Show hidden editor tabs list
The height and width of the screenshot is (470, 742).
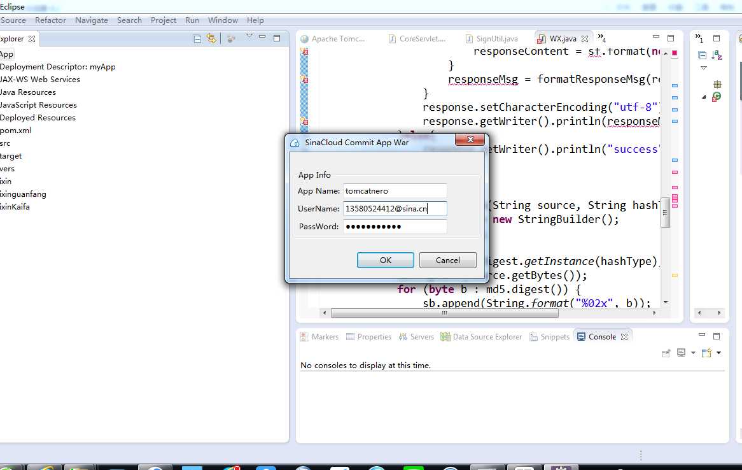(x=601, y=38)
